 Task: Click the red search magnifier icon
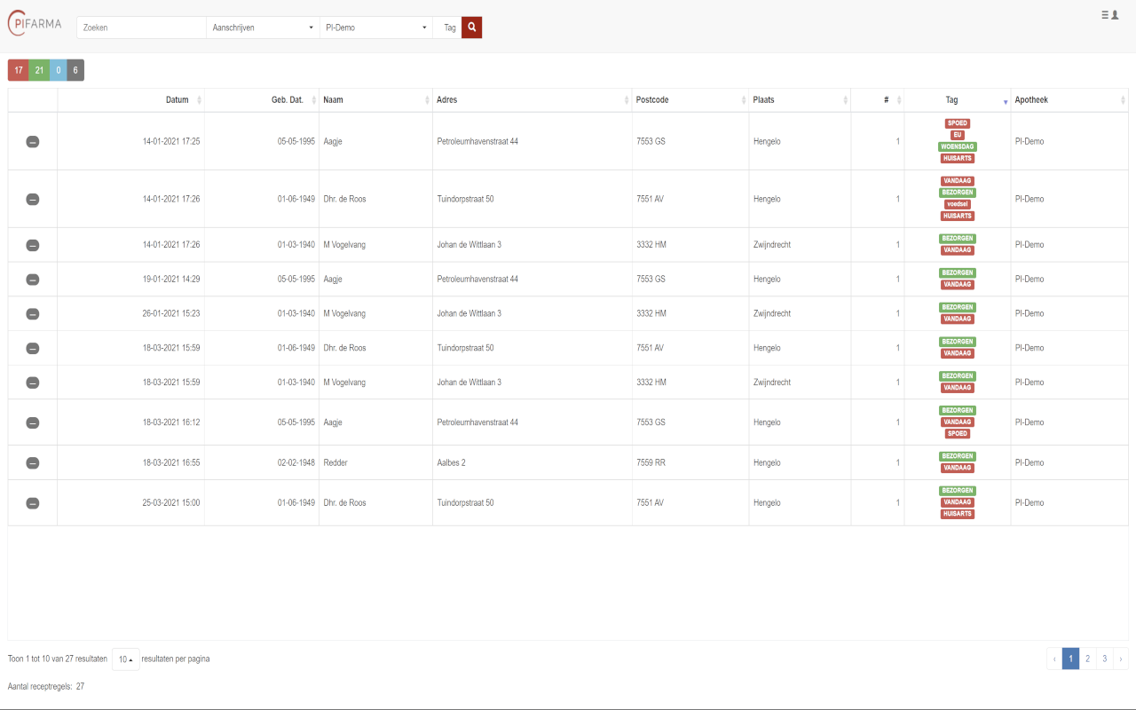coord(471,28)
